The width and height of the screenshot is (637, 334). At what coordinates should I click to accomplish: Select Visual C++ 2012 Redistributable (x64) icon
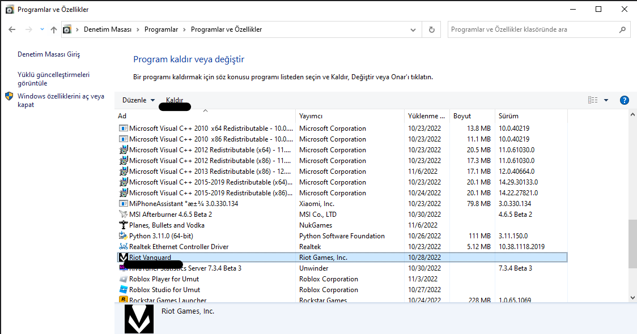coord(124,150)
